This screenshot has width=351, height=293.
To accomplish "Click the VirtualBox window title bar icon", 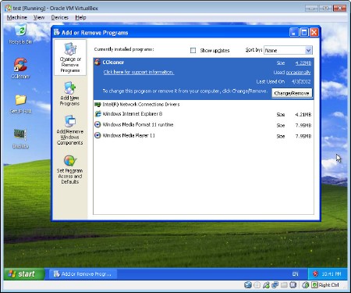I will pos(8,8).
